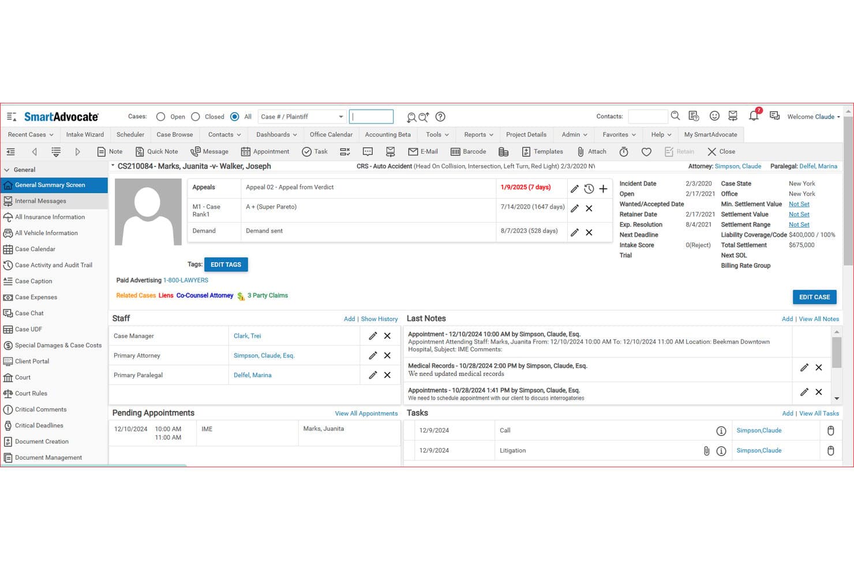Select the Open cases radio button
Viewport: 854px width, 570px height.
click(160, 117)
